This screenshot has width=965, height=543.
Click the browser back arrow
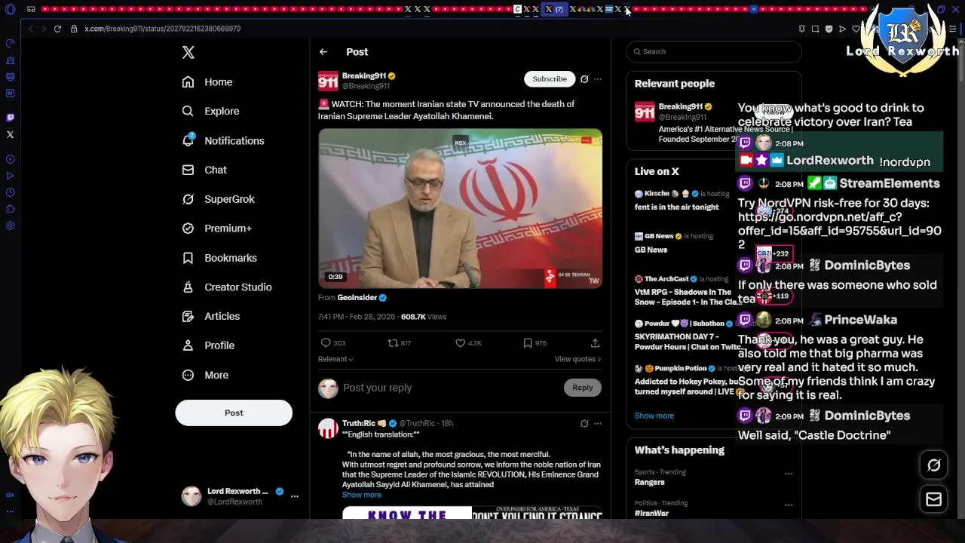(31, 29)
